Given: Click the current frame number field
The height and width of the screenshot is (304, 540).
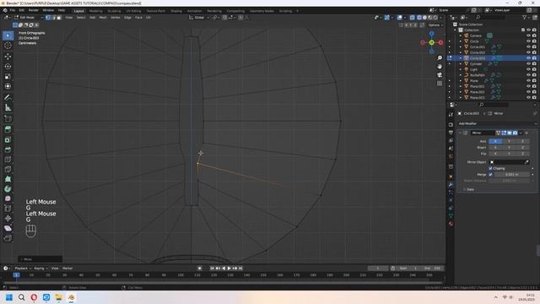Looking at the screenshot, I should point(378,269).
